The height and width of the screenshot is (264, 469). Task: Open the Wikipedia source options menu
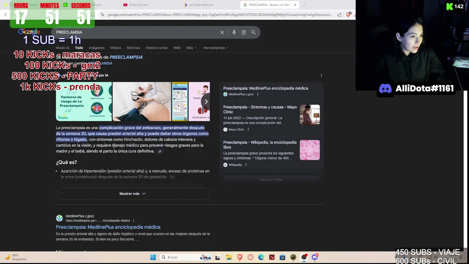point(246,165)
